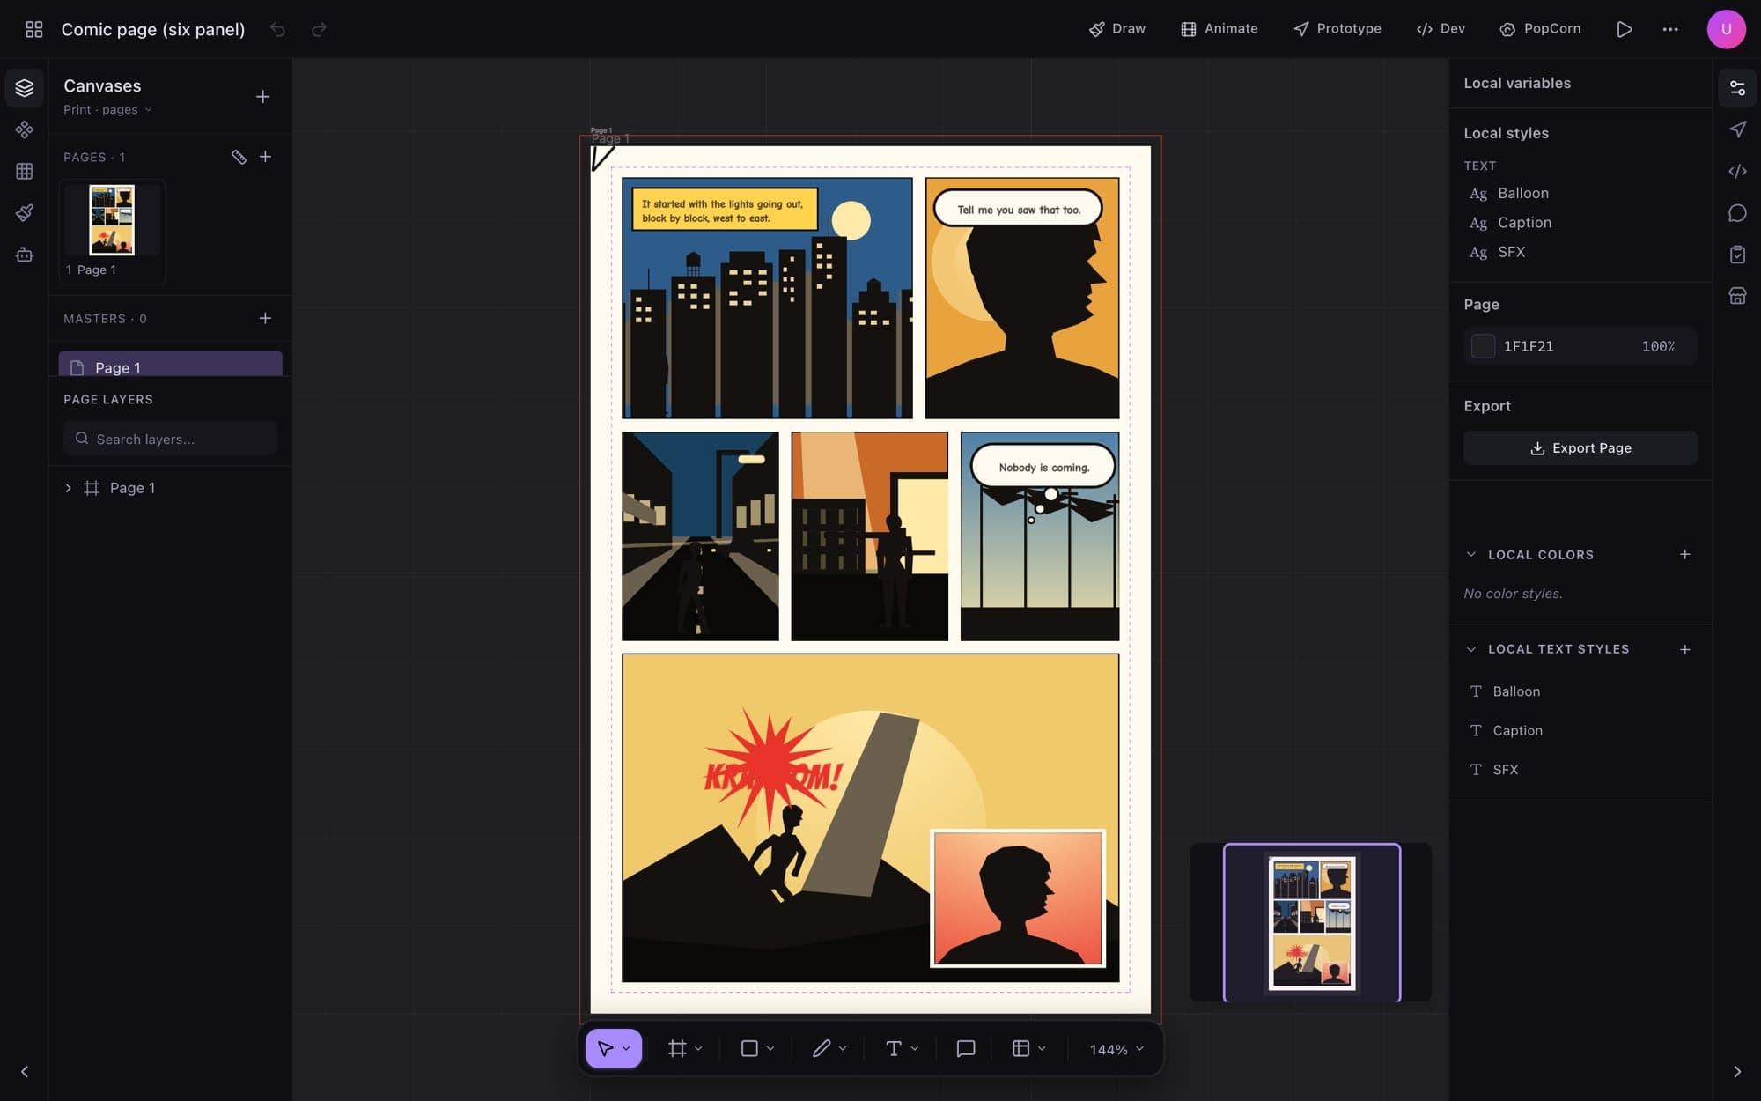Screen dimensions: 1761x1101
Task: Click the 1F1F21 hex value
Action: coord(1528,346)
